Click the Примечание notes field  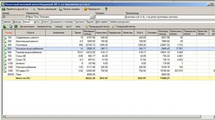coord(170,17)
